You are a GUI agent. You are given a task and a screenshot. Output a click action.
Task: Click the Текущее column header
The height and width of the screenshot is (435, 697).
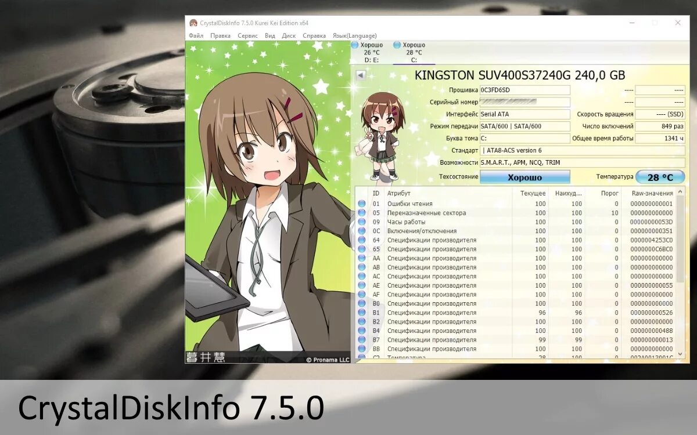coord(531,193)
